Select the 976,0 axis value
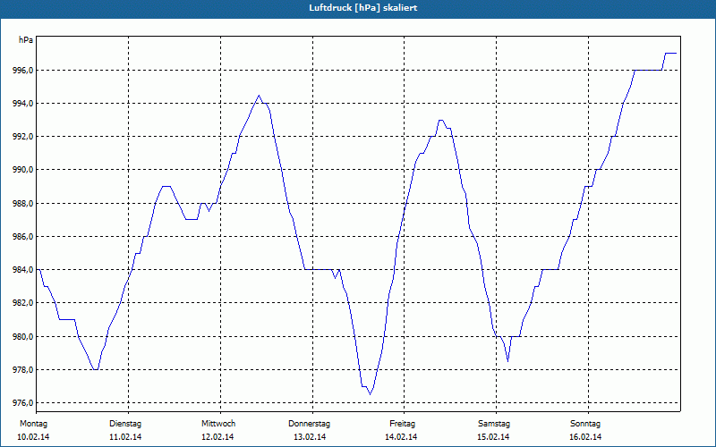The height and width of the screenshot is (447, 716). click(23, 403)
